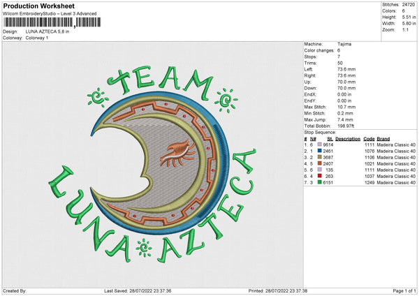This screenshot has width=419, height=296.
Task: Click the 'Brand' column header
Action: [383, 139]
